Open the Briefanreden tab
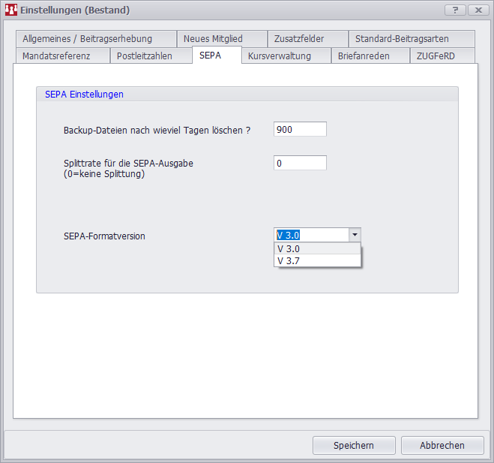The width and height of the screenshot is (494, 463). pyautogui.click(x=364, y=56)
